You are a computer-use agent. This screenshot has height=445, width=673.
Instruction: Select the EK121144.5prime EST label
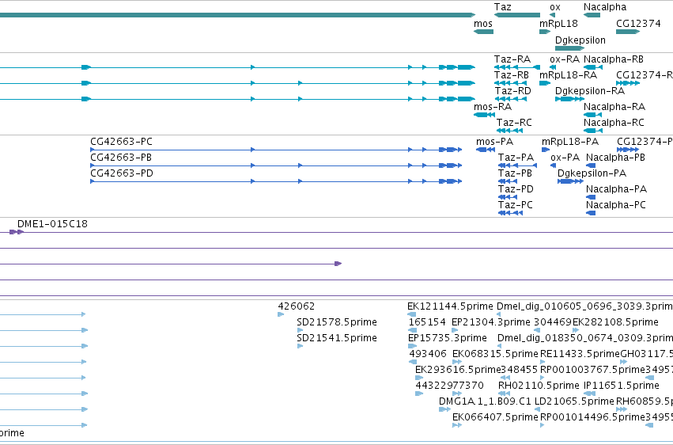450,306
